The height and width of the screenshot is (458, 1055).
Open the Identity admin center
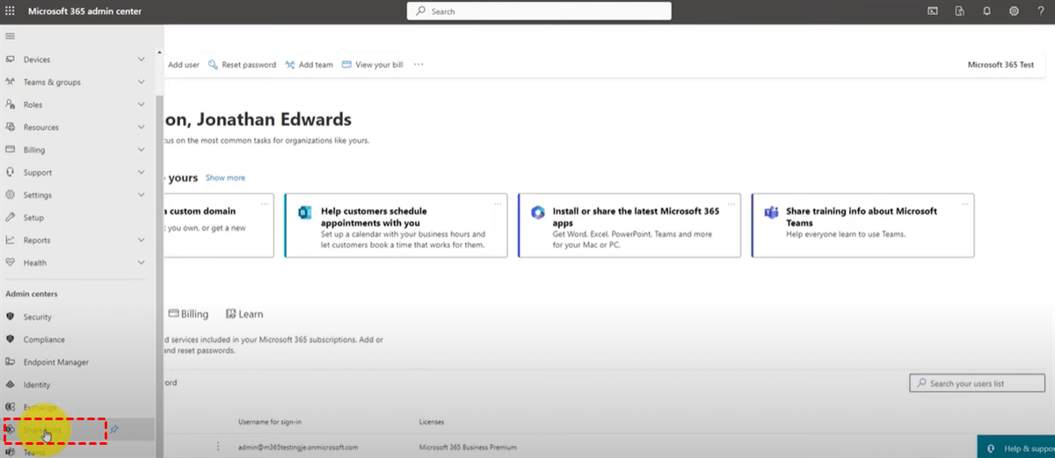37,385
